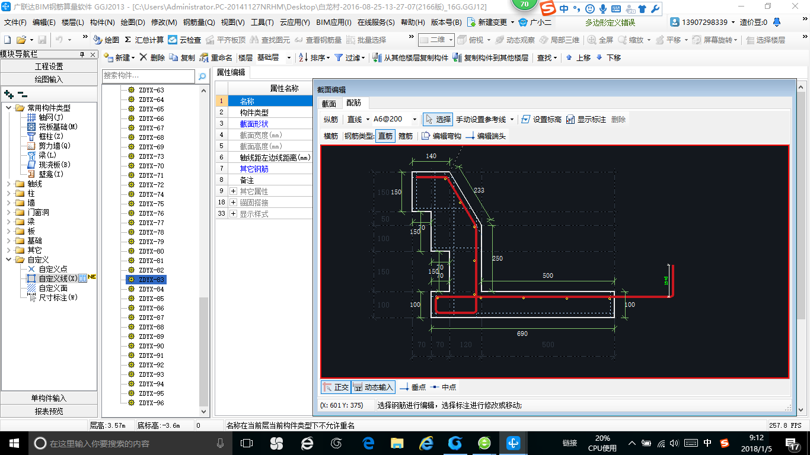Screen dimensions: 810x455
Task: Expand 锚固搭接 property group
Action: pos(234,203)
